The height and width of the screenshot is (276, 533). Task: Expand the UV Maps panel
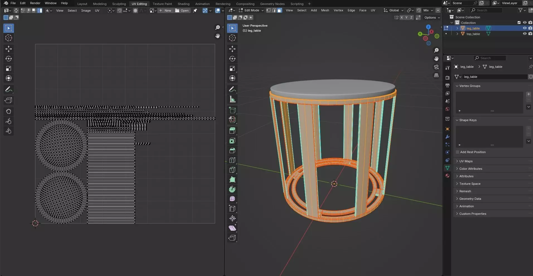click(466, 161)
